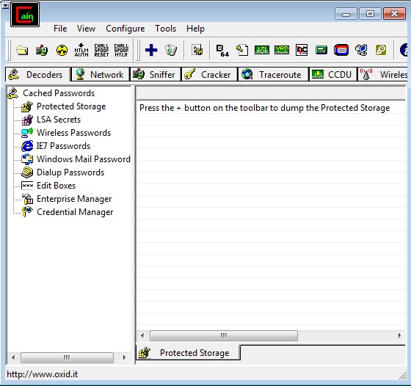The height and width of the screenshot is (386, 411).
Task: Click right arrow of the list's horizontal scrollbar
Action: coord(399,335)
